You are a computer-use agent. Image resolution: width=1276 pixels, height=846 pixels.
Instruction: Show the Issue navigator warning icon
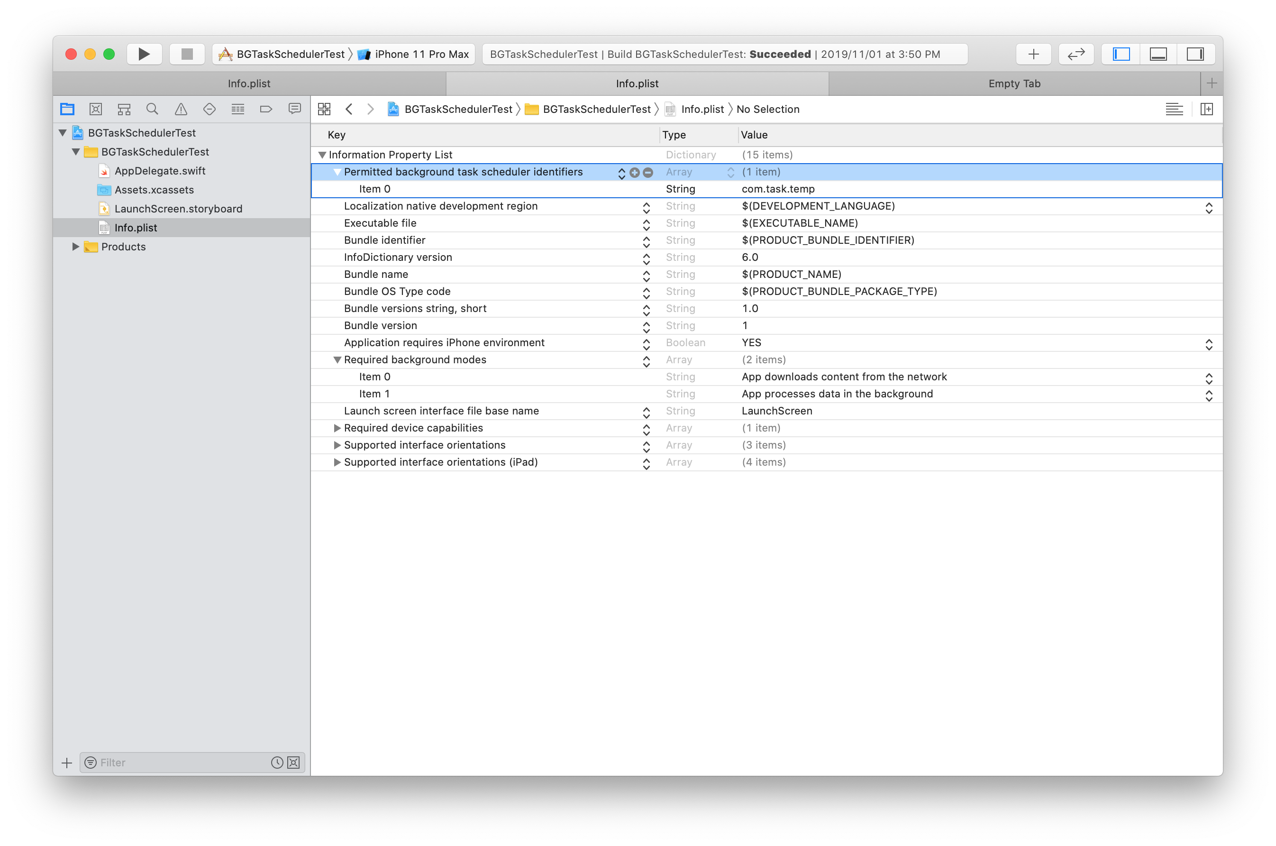tap(181, 109)
